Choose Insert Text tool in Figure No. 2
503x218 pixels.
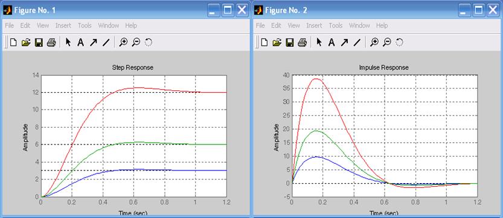pos(332,42)
